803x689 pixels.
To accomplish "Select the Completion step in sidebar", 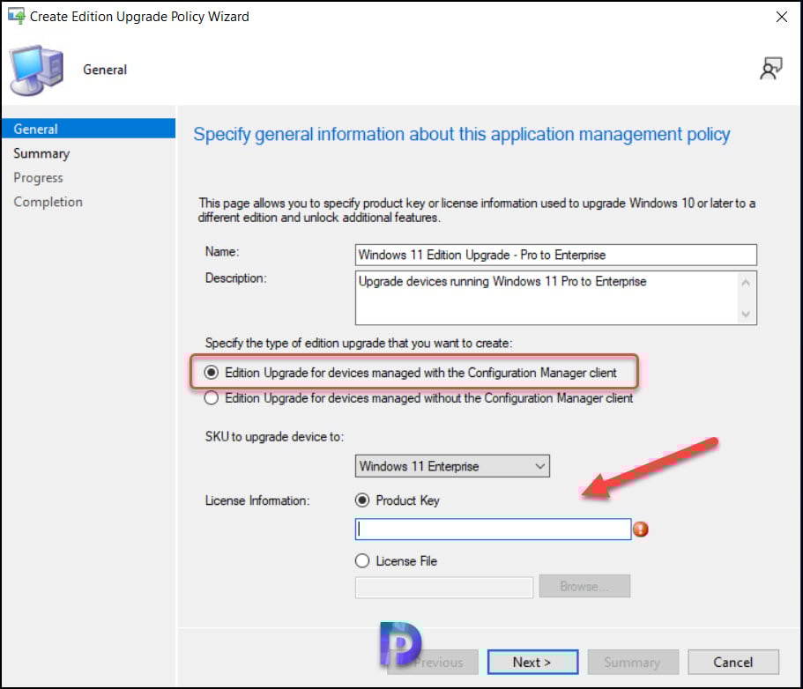I will [x=48, y=202].
